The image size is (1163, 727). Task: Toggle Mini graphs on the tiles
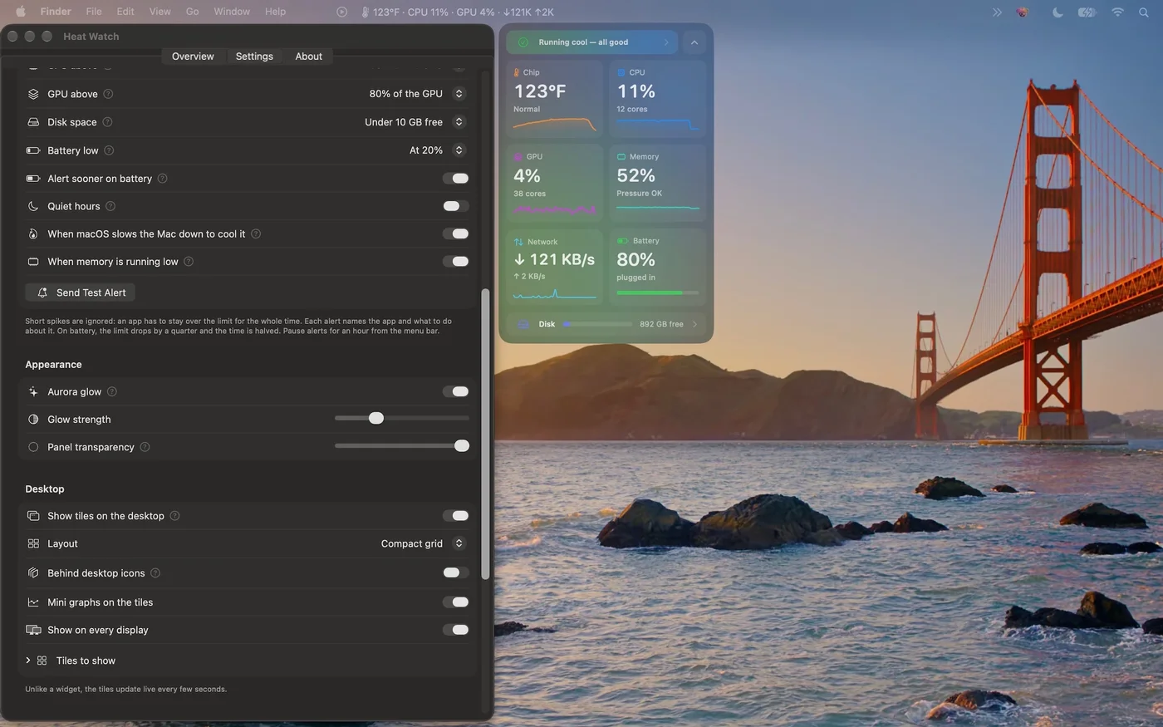pyautogui.click(x=455, y=602)
